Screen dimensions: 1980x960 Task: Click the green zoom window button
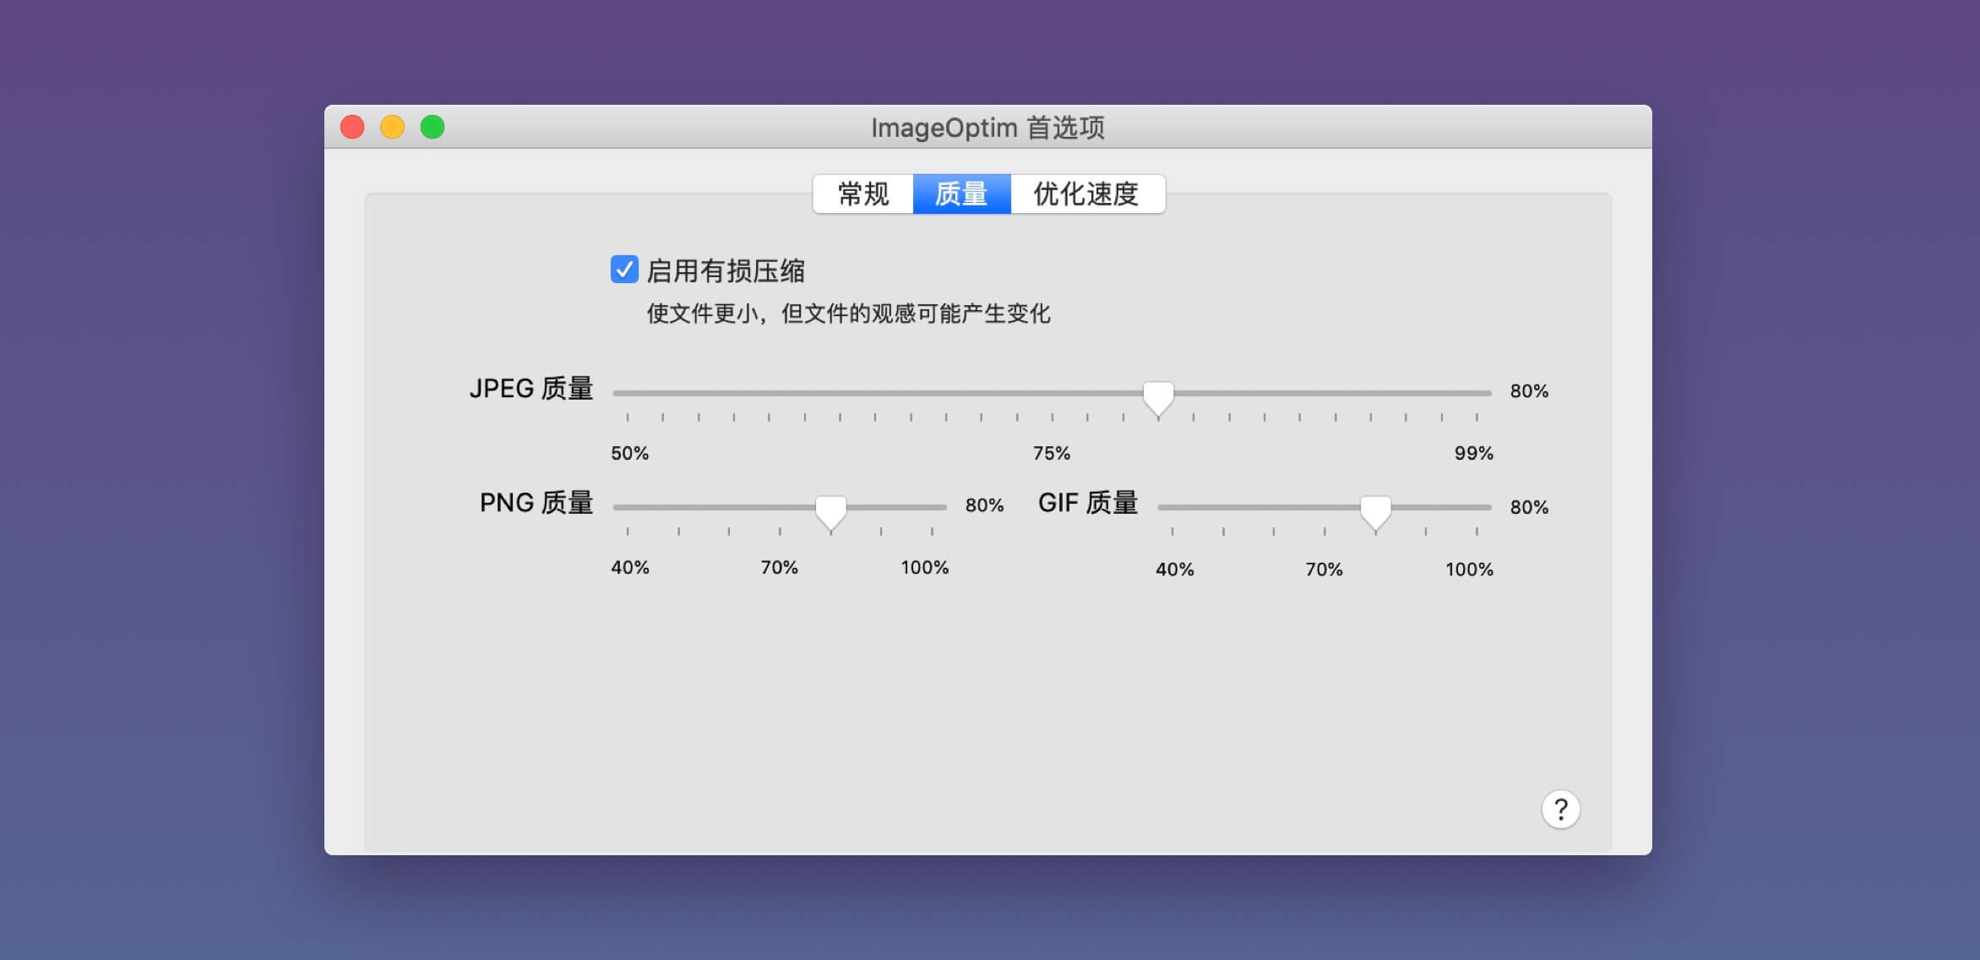click(x=432, y=127)
